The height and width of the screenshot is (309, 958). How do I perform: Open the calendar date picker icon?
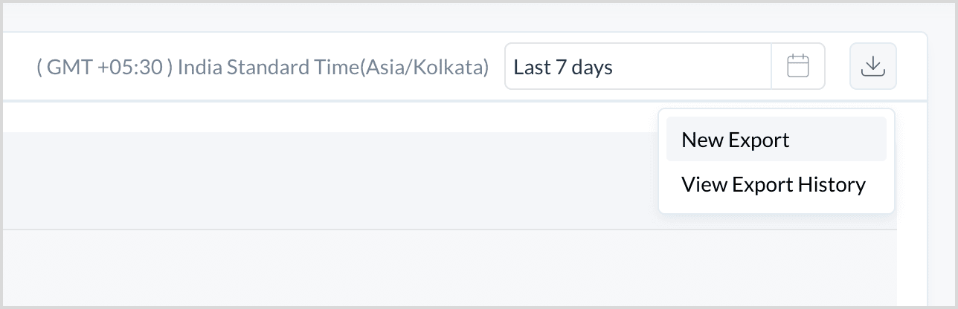[x=798, y=67]
